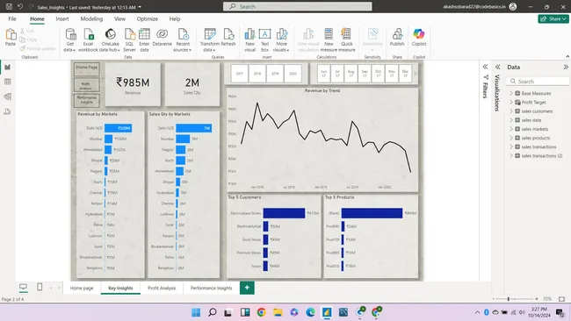The image size is (571, 321).
Task: Open Table view in left sidebar
Action: coord(7,82)
